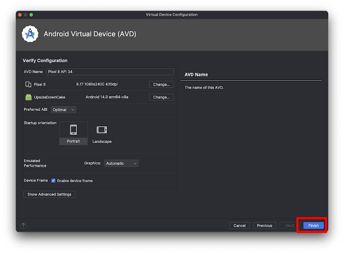Screen dimensions: 344x253
Task: Toggle Enable device frame checkbox
Action: pos(54,180)
